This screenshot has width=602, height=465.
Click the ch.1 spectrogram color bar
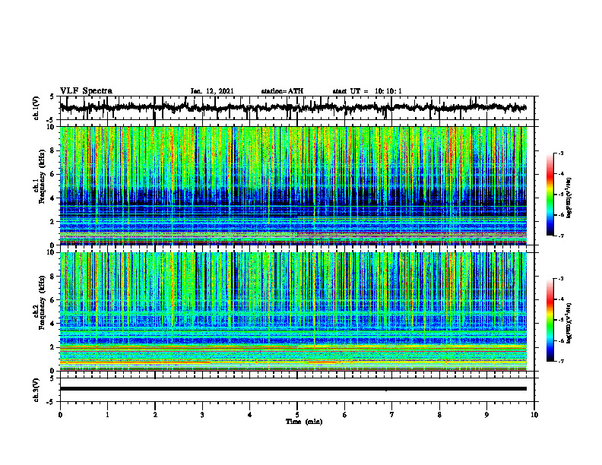point(550,195)
